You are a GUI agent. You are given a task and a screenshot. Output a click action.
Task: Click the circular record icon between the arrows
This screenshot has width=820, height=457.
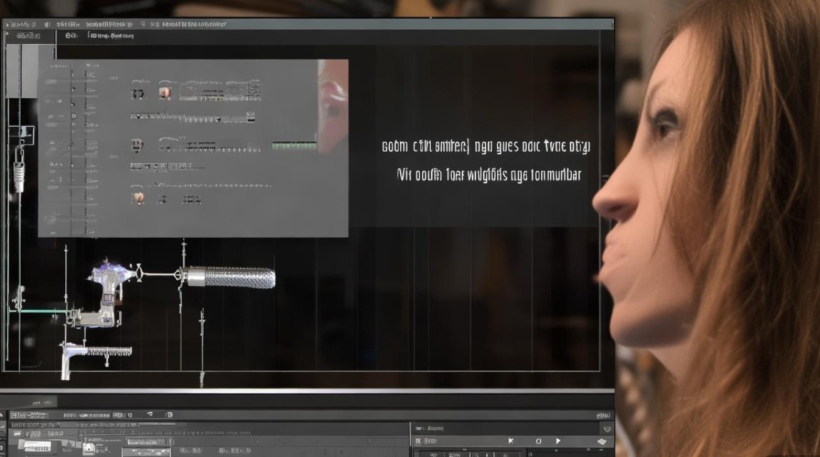[538, 441]
